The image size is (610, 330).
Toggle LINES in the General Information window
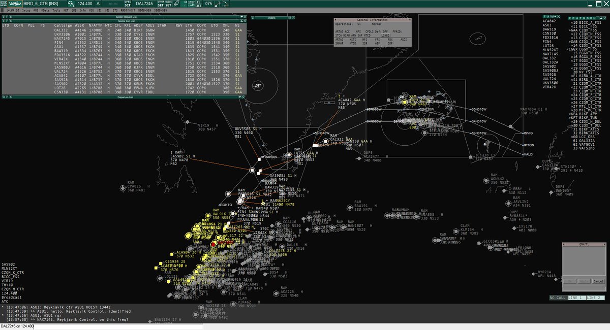pyautogui.click(x=385, y=36)
